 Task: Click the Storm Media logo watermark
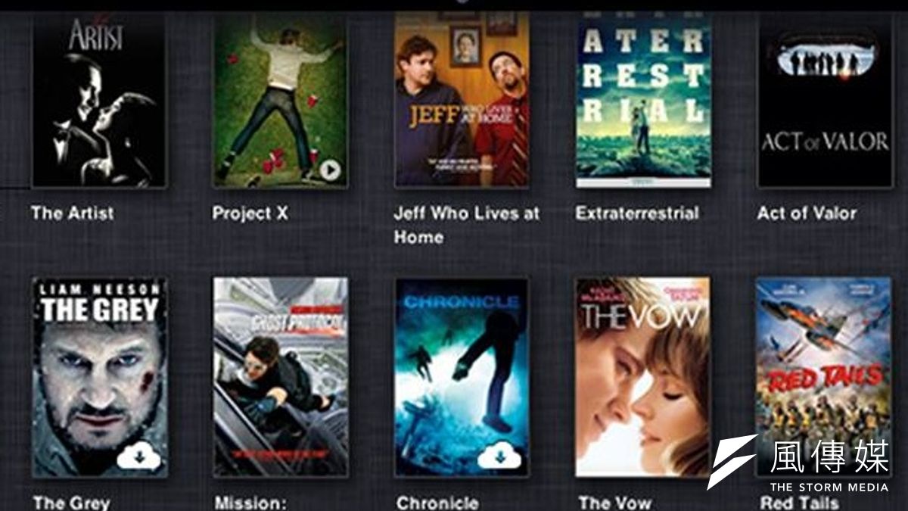(799, 463)
